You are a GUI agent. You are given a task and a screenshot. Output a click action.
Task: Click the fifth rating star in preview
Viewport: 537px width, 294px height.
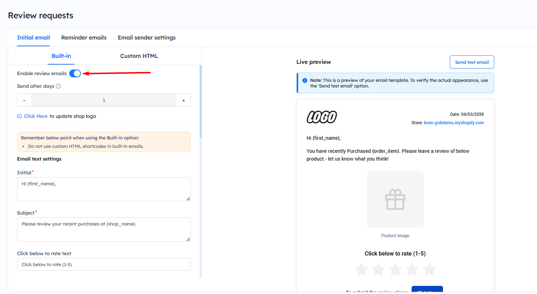coord(429,270)
